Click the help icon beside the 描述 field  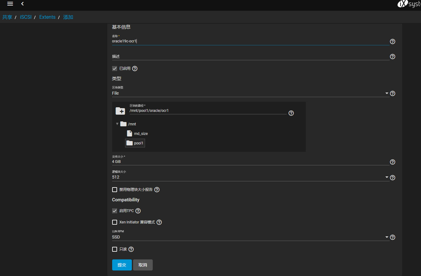click(x=392, y=57)
